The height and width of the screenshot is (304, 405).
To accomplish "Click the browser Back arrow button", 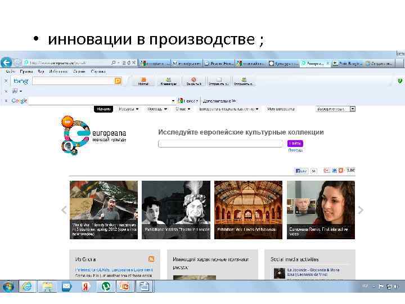I will (x=6, y=62).
